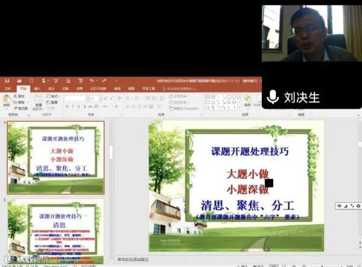362x267 pixels.
Task: Click the Reset (重置) slide command
Action: point(52,102)
